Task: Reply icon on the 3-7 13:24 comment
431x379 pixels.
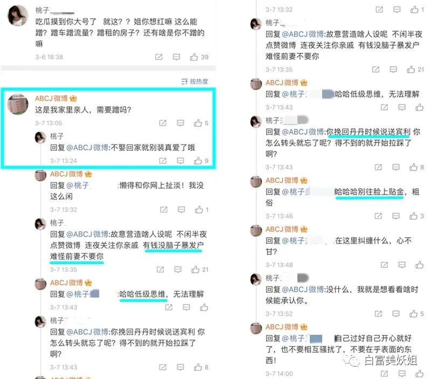Action: click(x=180, y=161)
